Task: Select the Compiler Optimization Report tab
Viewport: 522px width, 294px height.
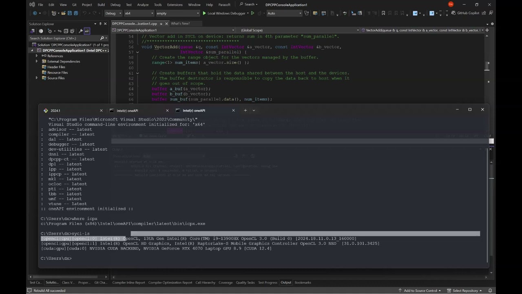Action: click(x=170, y=283)
